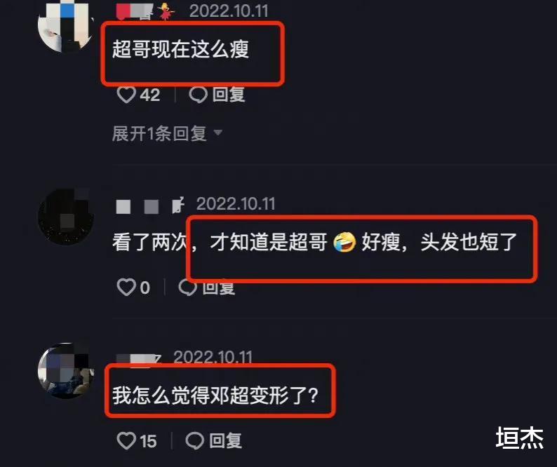Click 回复 text under third comment

tap(225, 441)
